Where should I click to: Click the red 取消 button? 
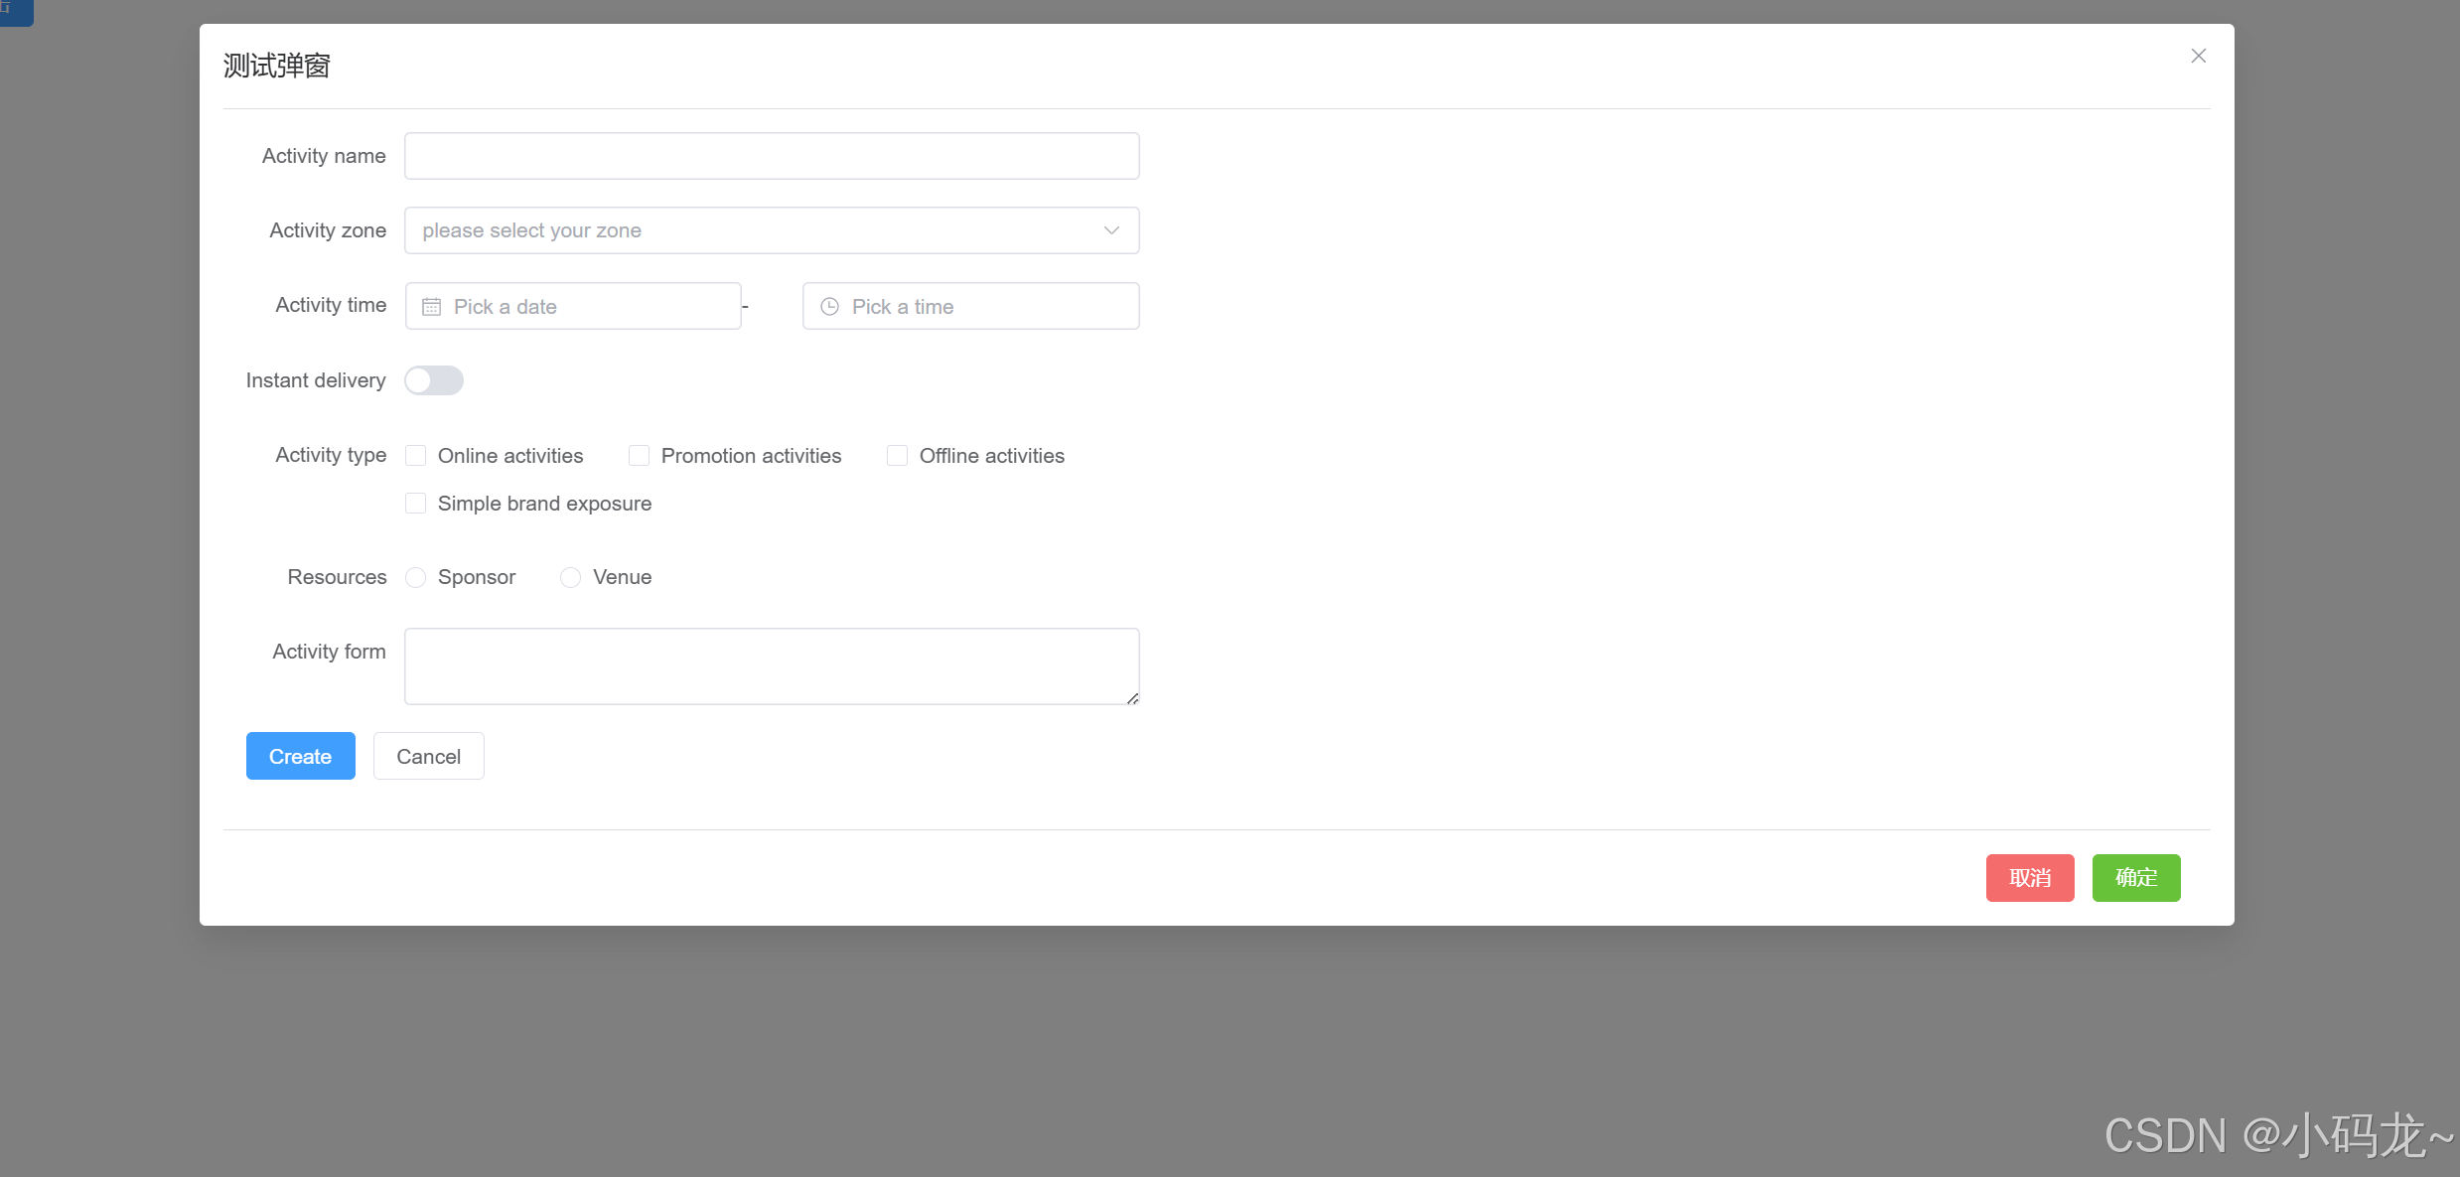coord(2029,878)
